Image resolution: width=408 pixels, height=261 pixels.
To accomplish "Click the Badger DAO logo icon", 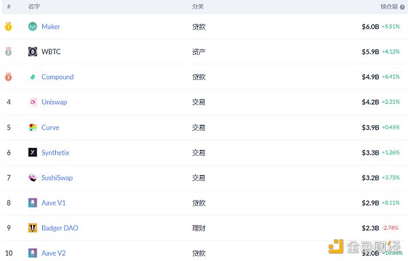I will point(33,228).
